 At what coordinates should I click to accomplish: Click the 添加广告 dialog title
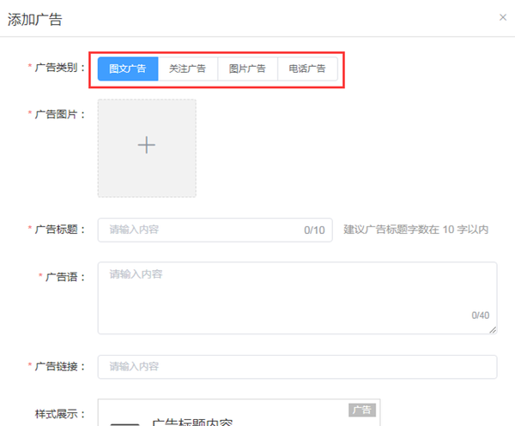click(x=35, y=20)
